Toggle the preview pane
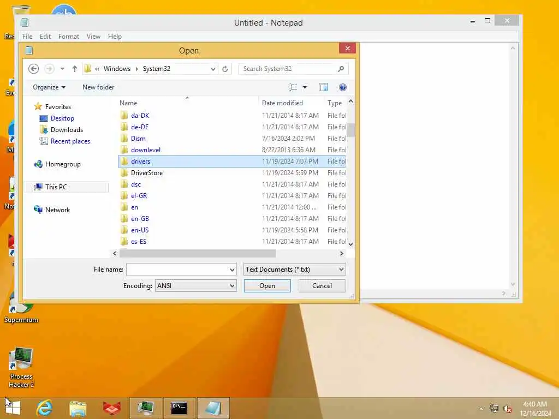This screenshot has width=559, height=419. click(323, 87)
